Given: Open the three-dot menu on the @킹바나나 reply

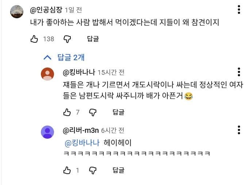Looking at the screenshot, I should coord(239,72).
